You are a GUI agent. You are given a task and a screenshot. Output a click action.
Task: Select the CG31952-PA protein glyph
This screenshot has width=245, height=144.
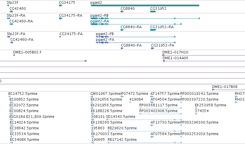tap(153, 48)
